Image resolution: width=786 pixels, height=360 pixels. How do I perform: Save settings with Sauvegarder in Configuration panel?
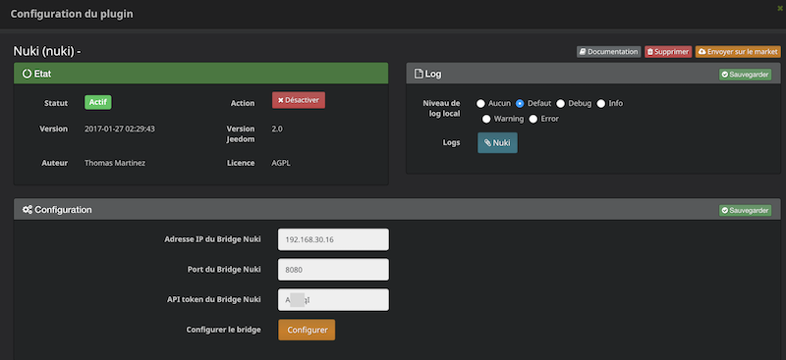[746, 210]
